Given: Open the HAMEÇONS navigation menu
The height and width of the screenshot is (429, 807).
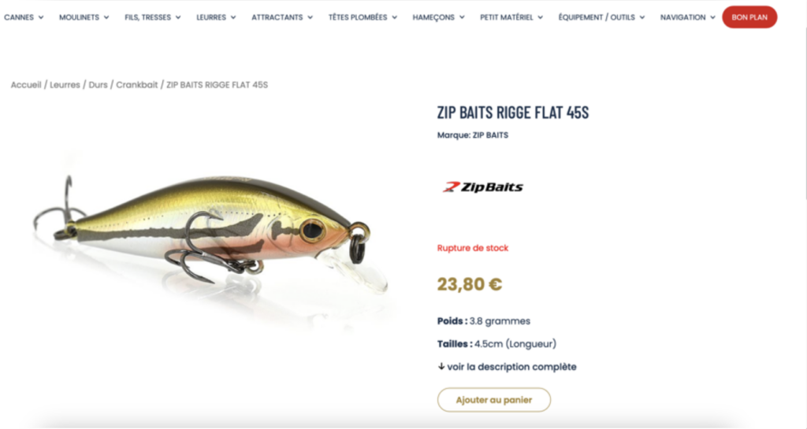Looking at the screenshot, I should coord(438,17).
